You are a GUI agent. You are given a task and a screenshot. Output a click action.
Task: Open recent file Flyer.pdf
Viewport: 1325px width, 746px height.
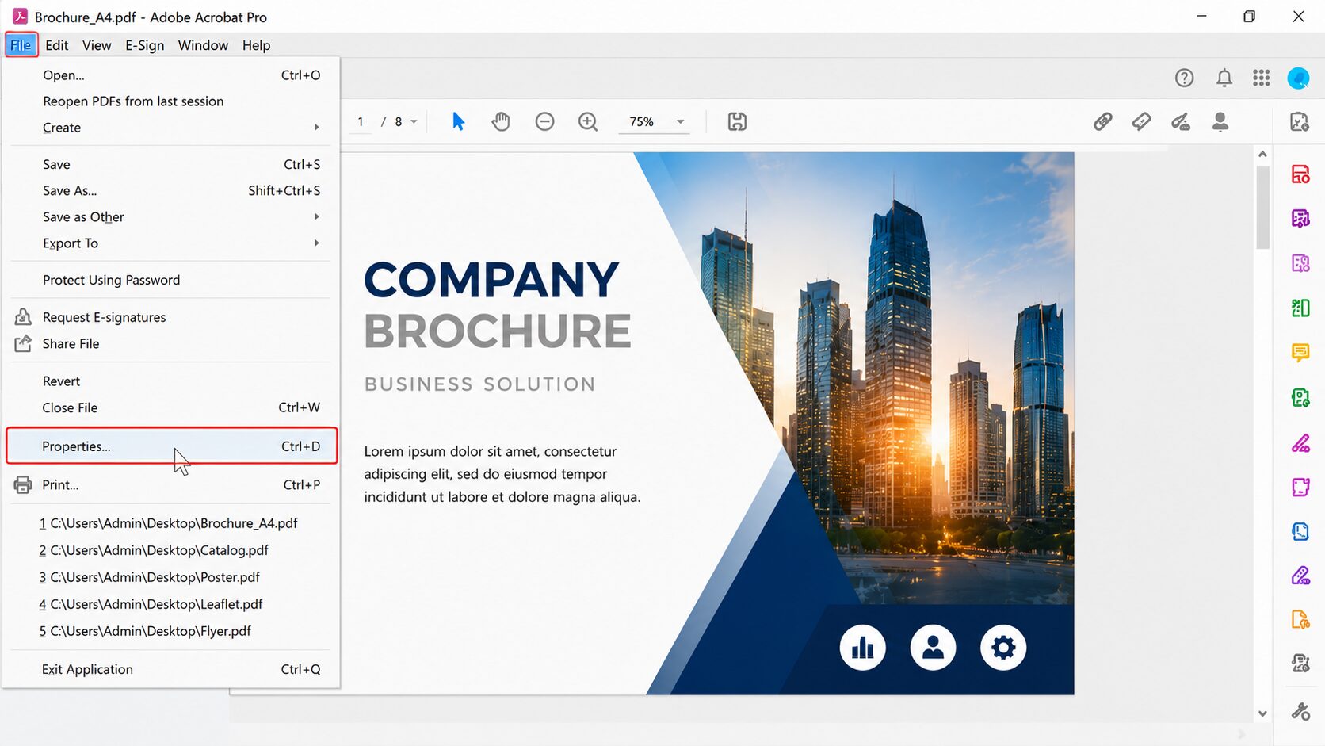pyautogui.click(x=170, y=631)
